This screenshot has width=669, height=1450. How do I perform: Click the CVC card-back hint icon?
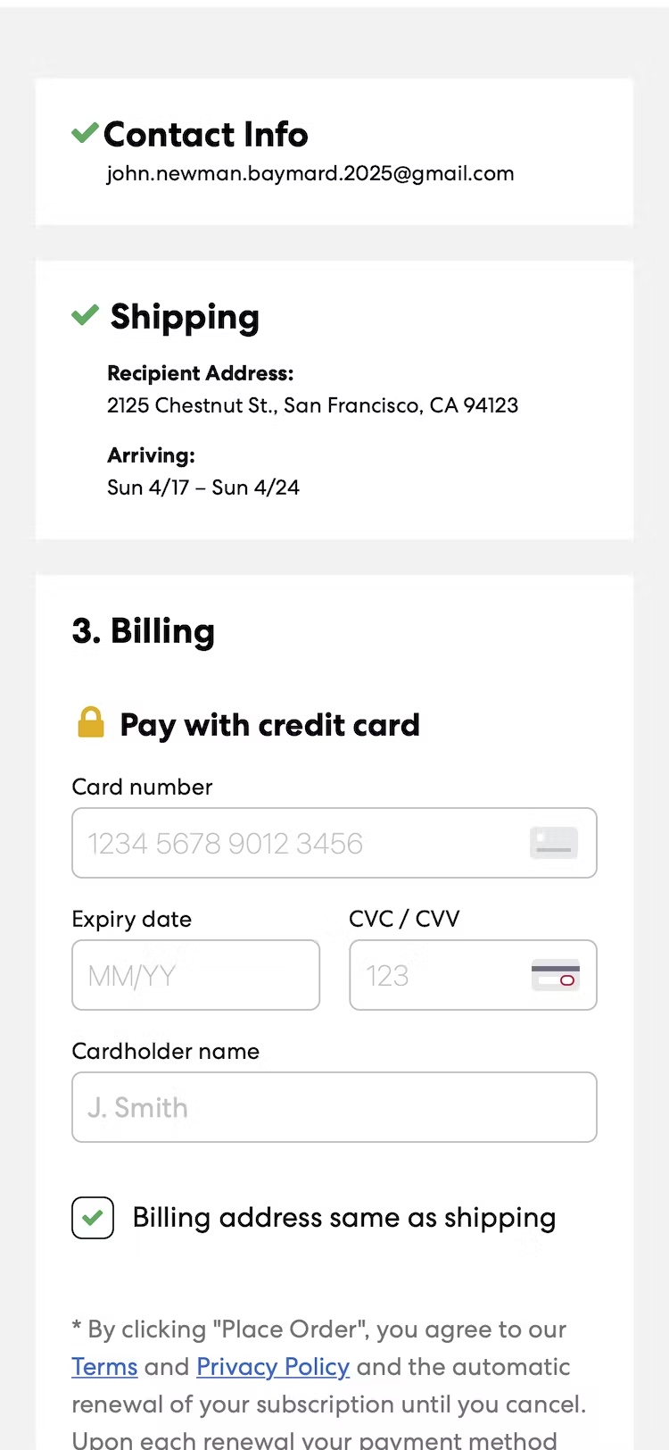pos(555,975)
